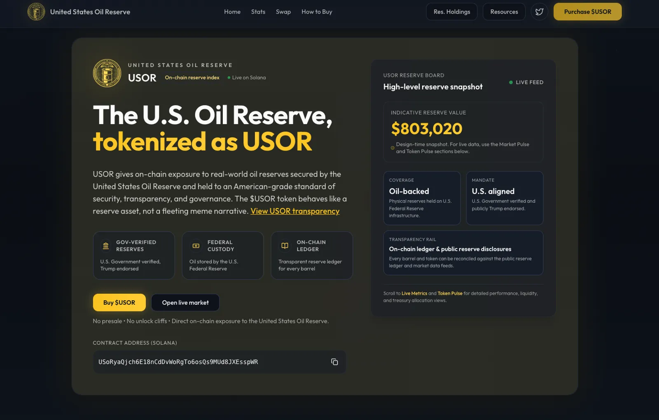Click the small info icon beside Design-time snapshot note
The image size is (659, 420).
click(393, 148)
